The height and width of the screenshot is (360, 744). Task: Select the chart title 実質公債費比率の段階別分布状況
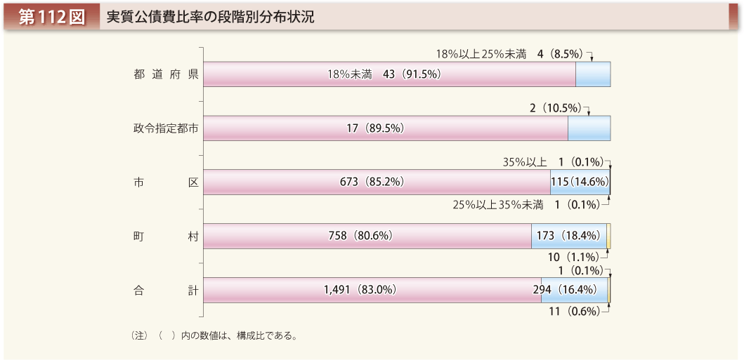tap(209, 17)
